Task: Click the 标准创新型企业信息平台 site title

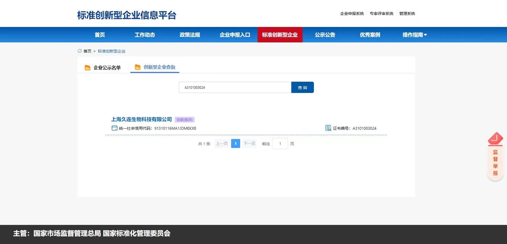Action: coord(127,15)
